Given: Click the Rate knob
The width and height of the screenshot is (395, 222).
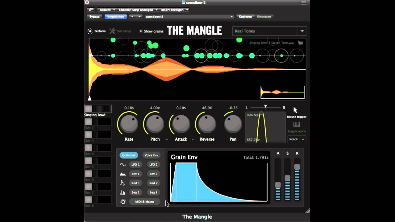Looking at the screenshot, I should point(129,123).
